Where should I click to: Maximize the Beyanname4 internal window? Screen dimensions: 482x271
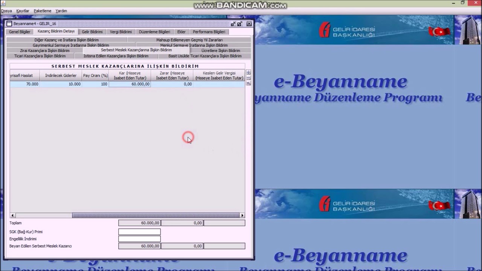[x=240, y=24]
